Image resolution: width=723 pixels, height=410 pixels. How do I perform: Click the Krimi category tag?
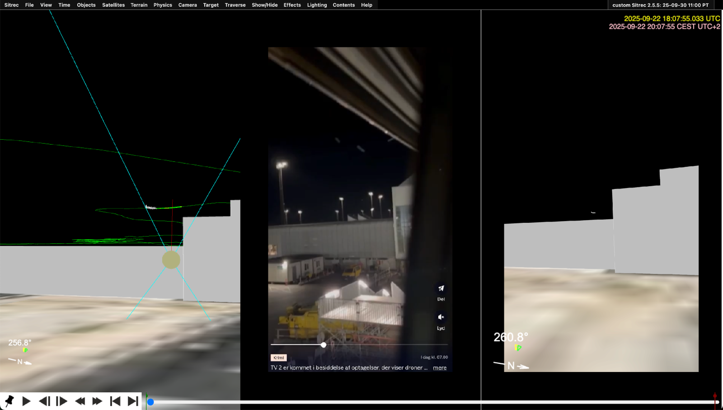pyautogui.click(x=279, y=358)
